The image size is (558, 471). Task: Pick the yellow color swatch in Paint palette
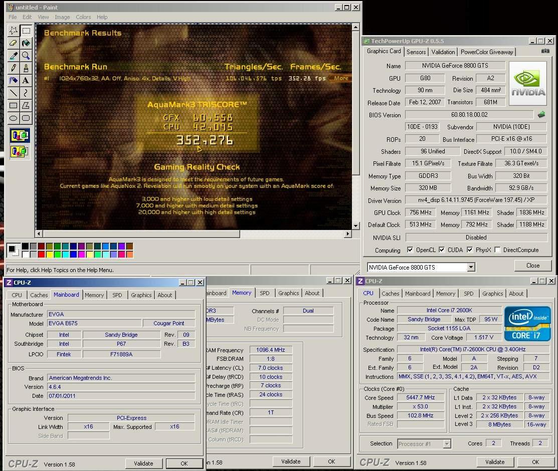[49, 254]
